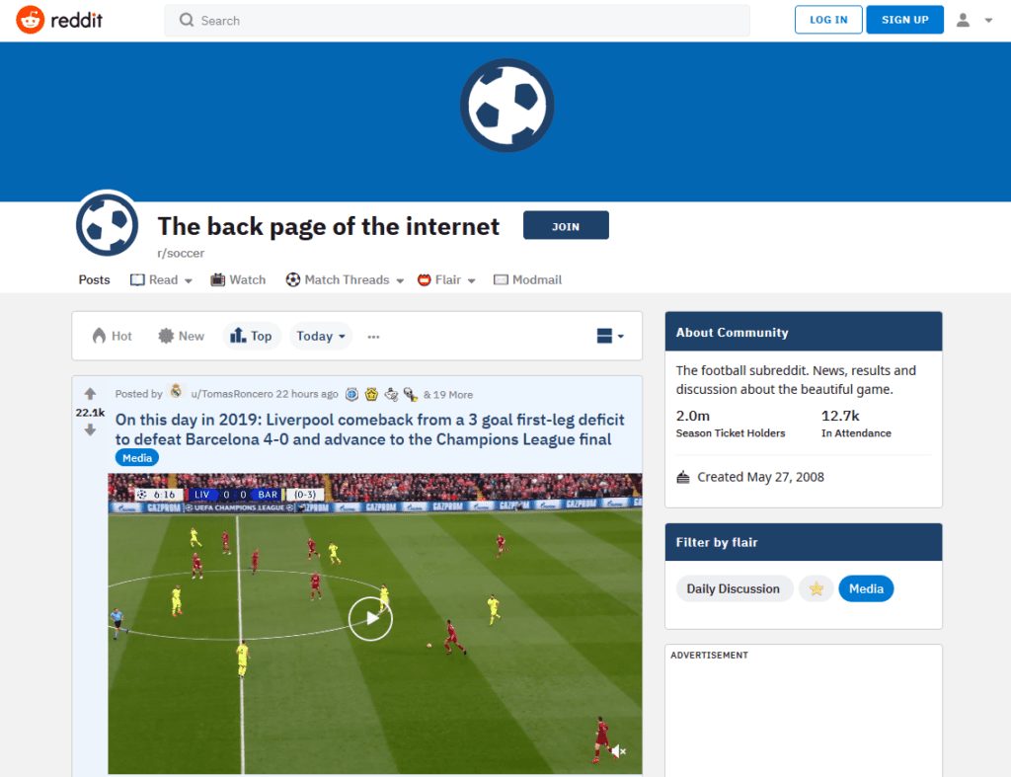Sort posts by Hot
The height and width of the screenshot is (777, 1011).
point(113,336)
